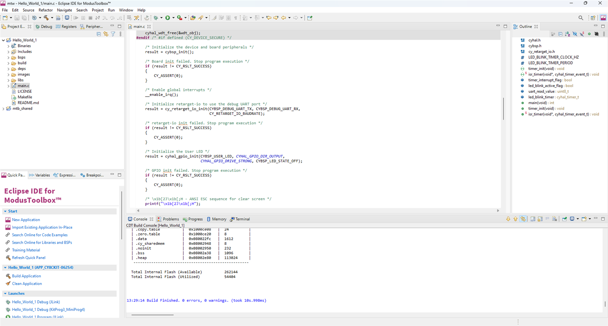This screenshot has height=326, width=608.
Task: Click the flashlight Search toolbar icon
Action: (x=201, y=18)
